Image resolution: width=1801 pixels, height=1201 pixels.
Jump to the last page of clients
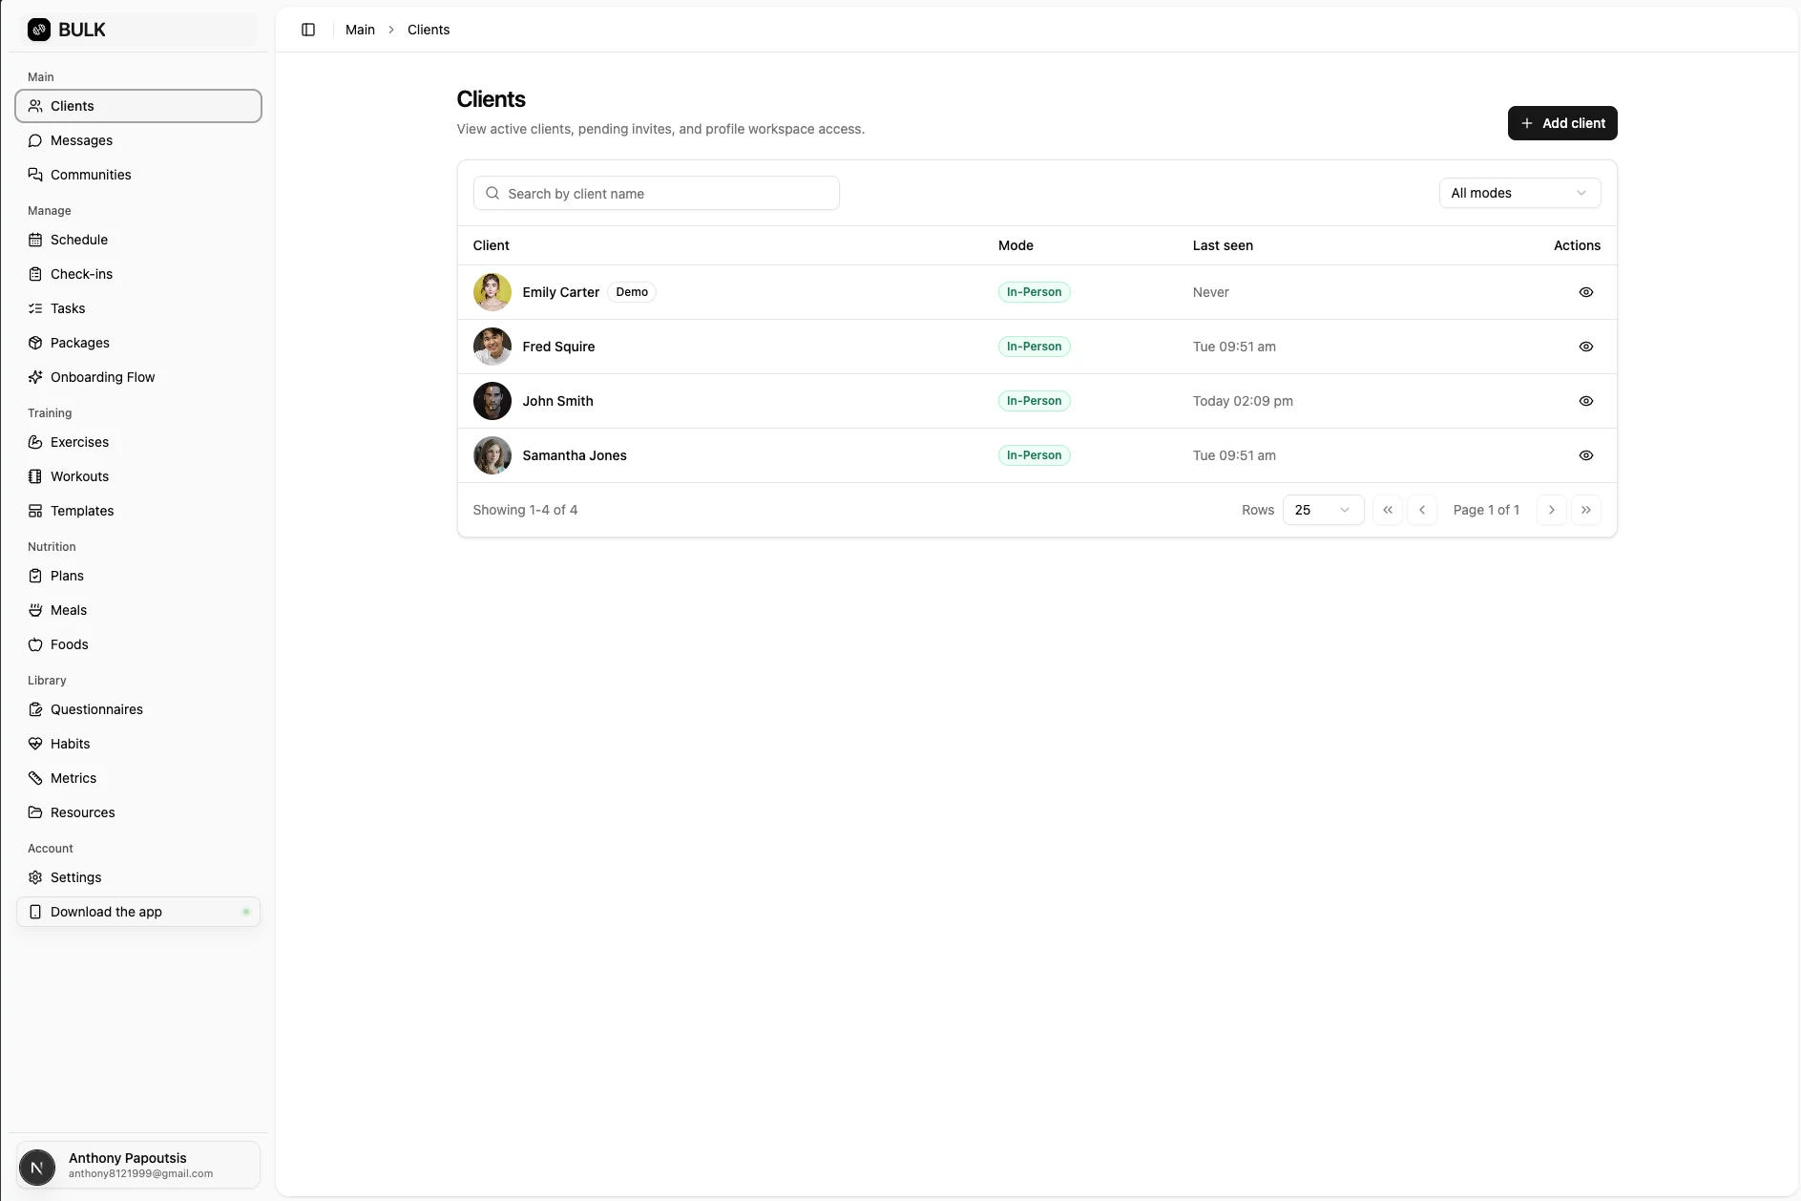point(1586,510)
